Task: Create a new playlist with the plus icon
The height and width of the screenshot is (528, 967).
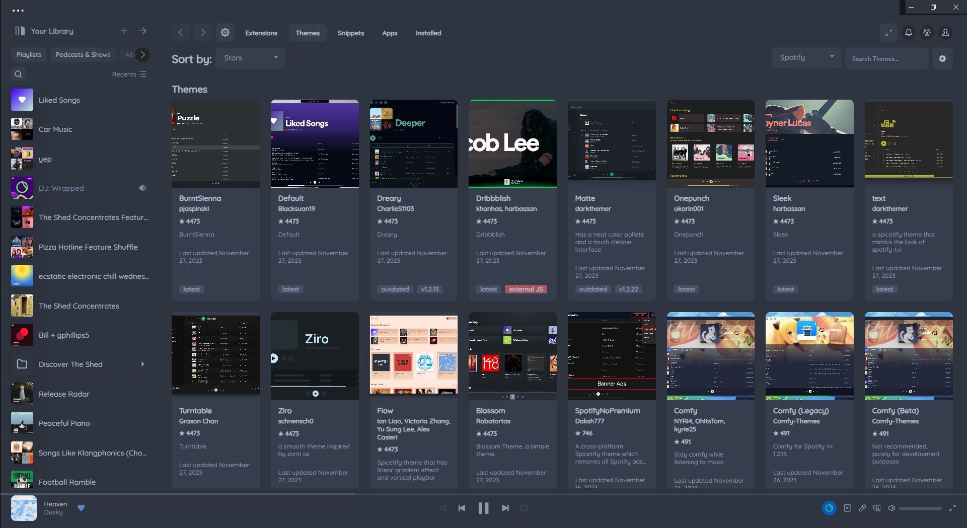Action: [124, 31]
